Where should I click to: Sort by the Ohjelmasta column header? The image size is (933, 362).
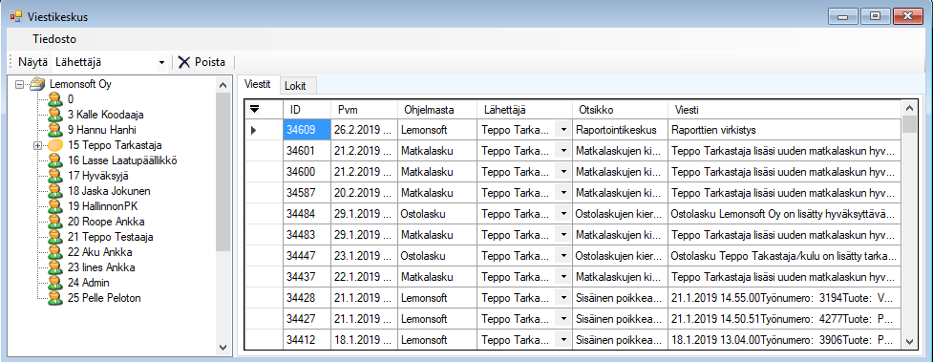(437, 110)
